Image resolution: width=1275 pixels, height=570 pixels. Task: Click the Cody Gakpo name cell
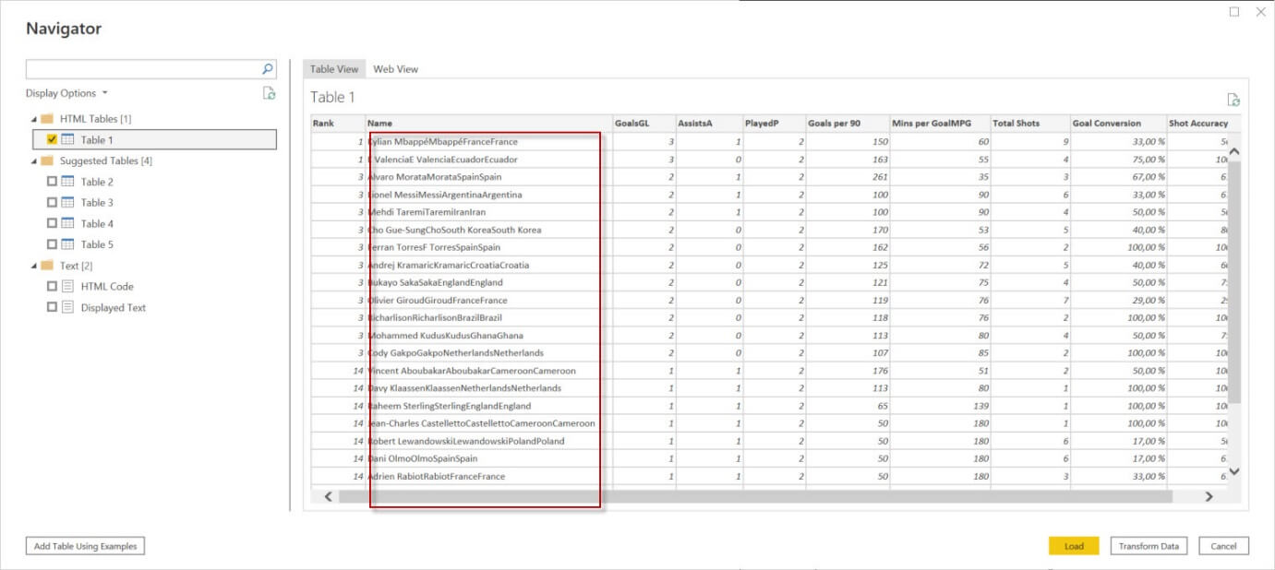tap(489, 353)
